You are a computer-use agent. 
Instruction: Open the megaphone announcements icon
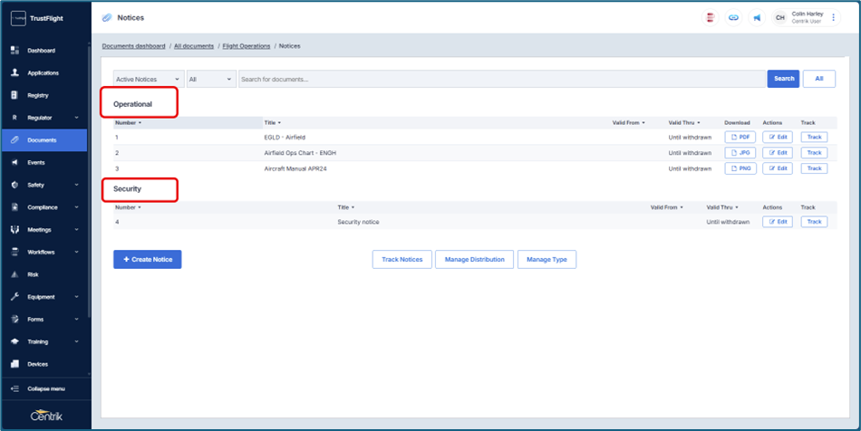pos(757,17)
